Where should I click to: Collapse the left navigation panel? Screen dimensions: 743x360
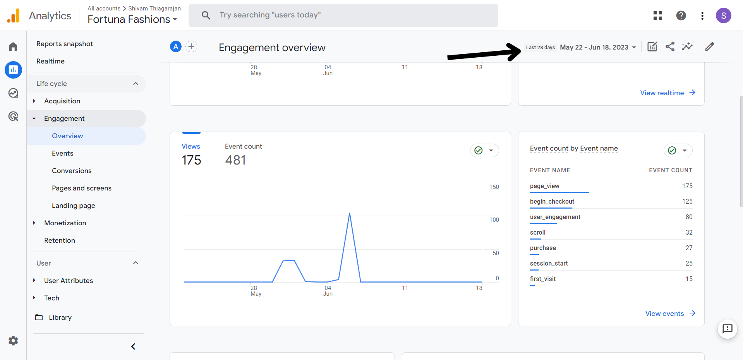point(133,346)
